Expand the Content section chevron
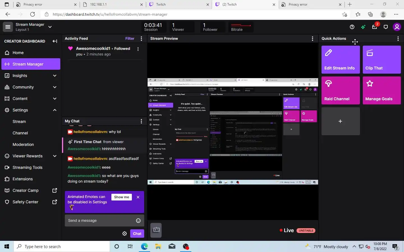 click(55, 99)
